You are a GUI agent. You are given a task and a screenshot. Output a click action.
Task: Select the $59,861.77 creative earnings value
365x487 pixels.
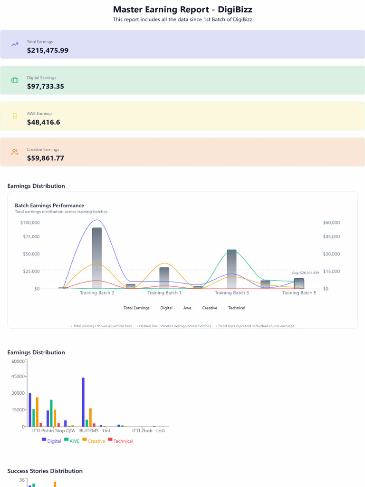click(45, 158)
